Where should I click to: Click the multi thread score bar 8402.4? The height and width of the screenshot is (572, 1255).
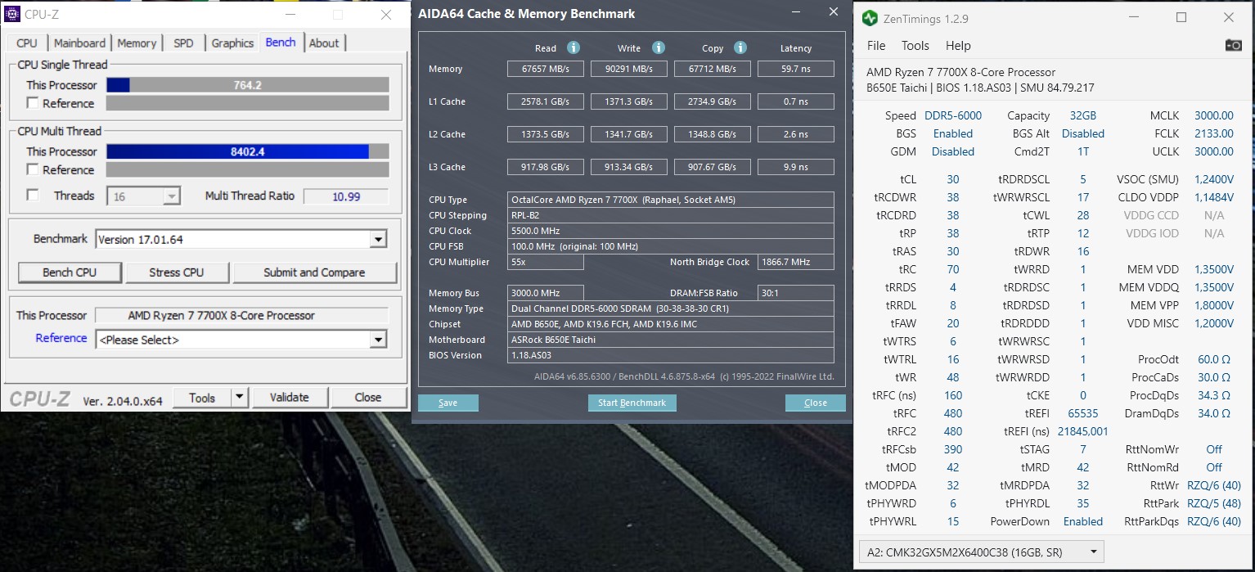248,151
